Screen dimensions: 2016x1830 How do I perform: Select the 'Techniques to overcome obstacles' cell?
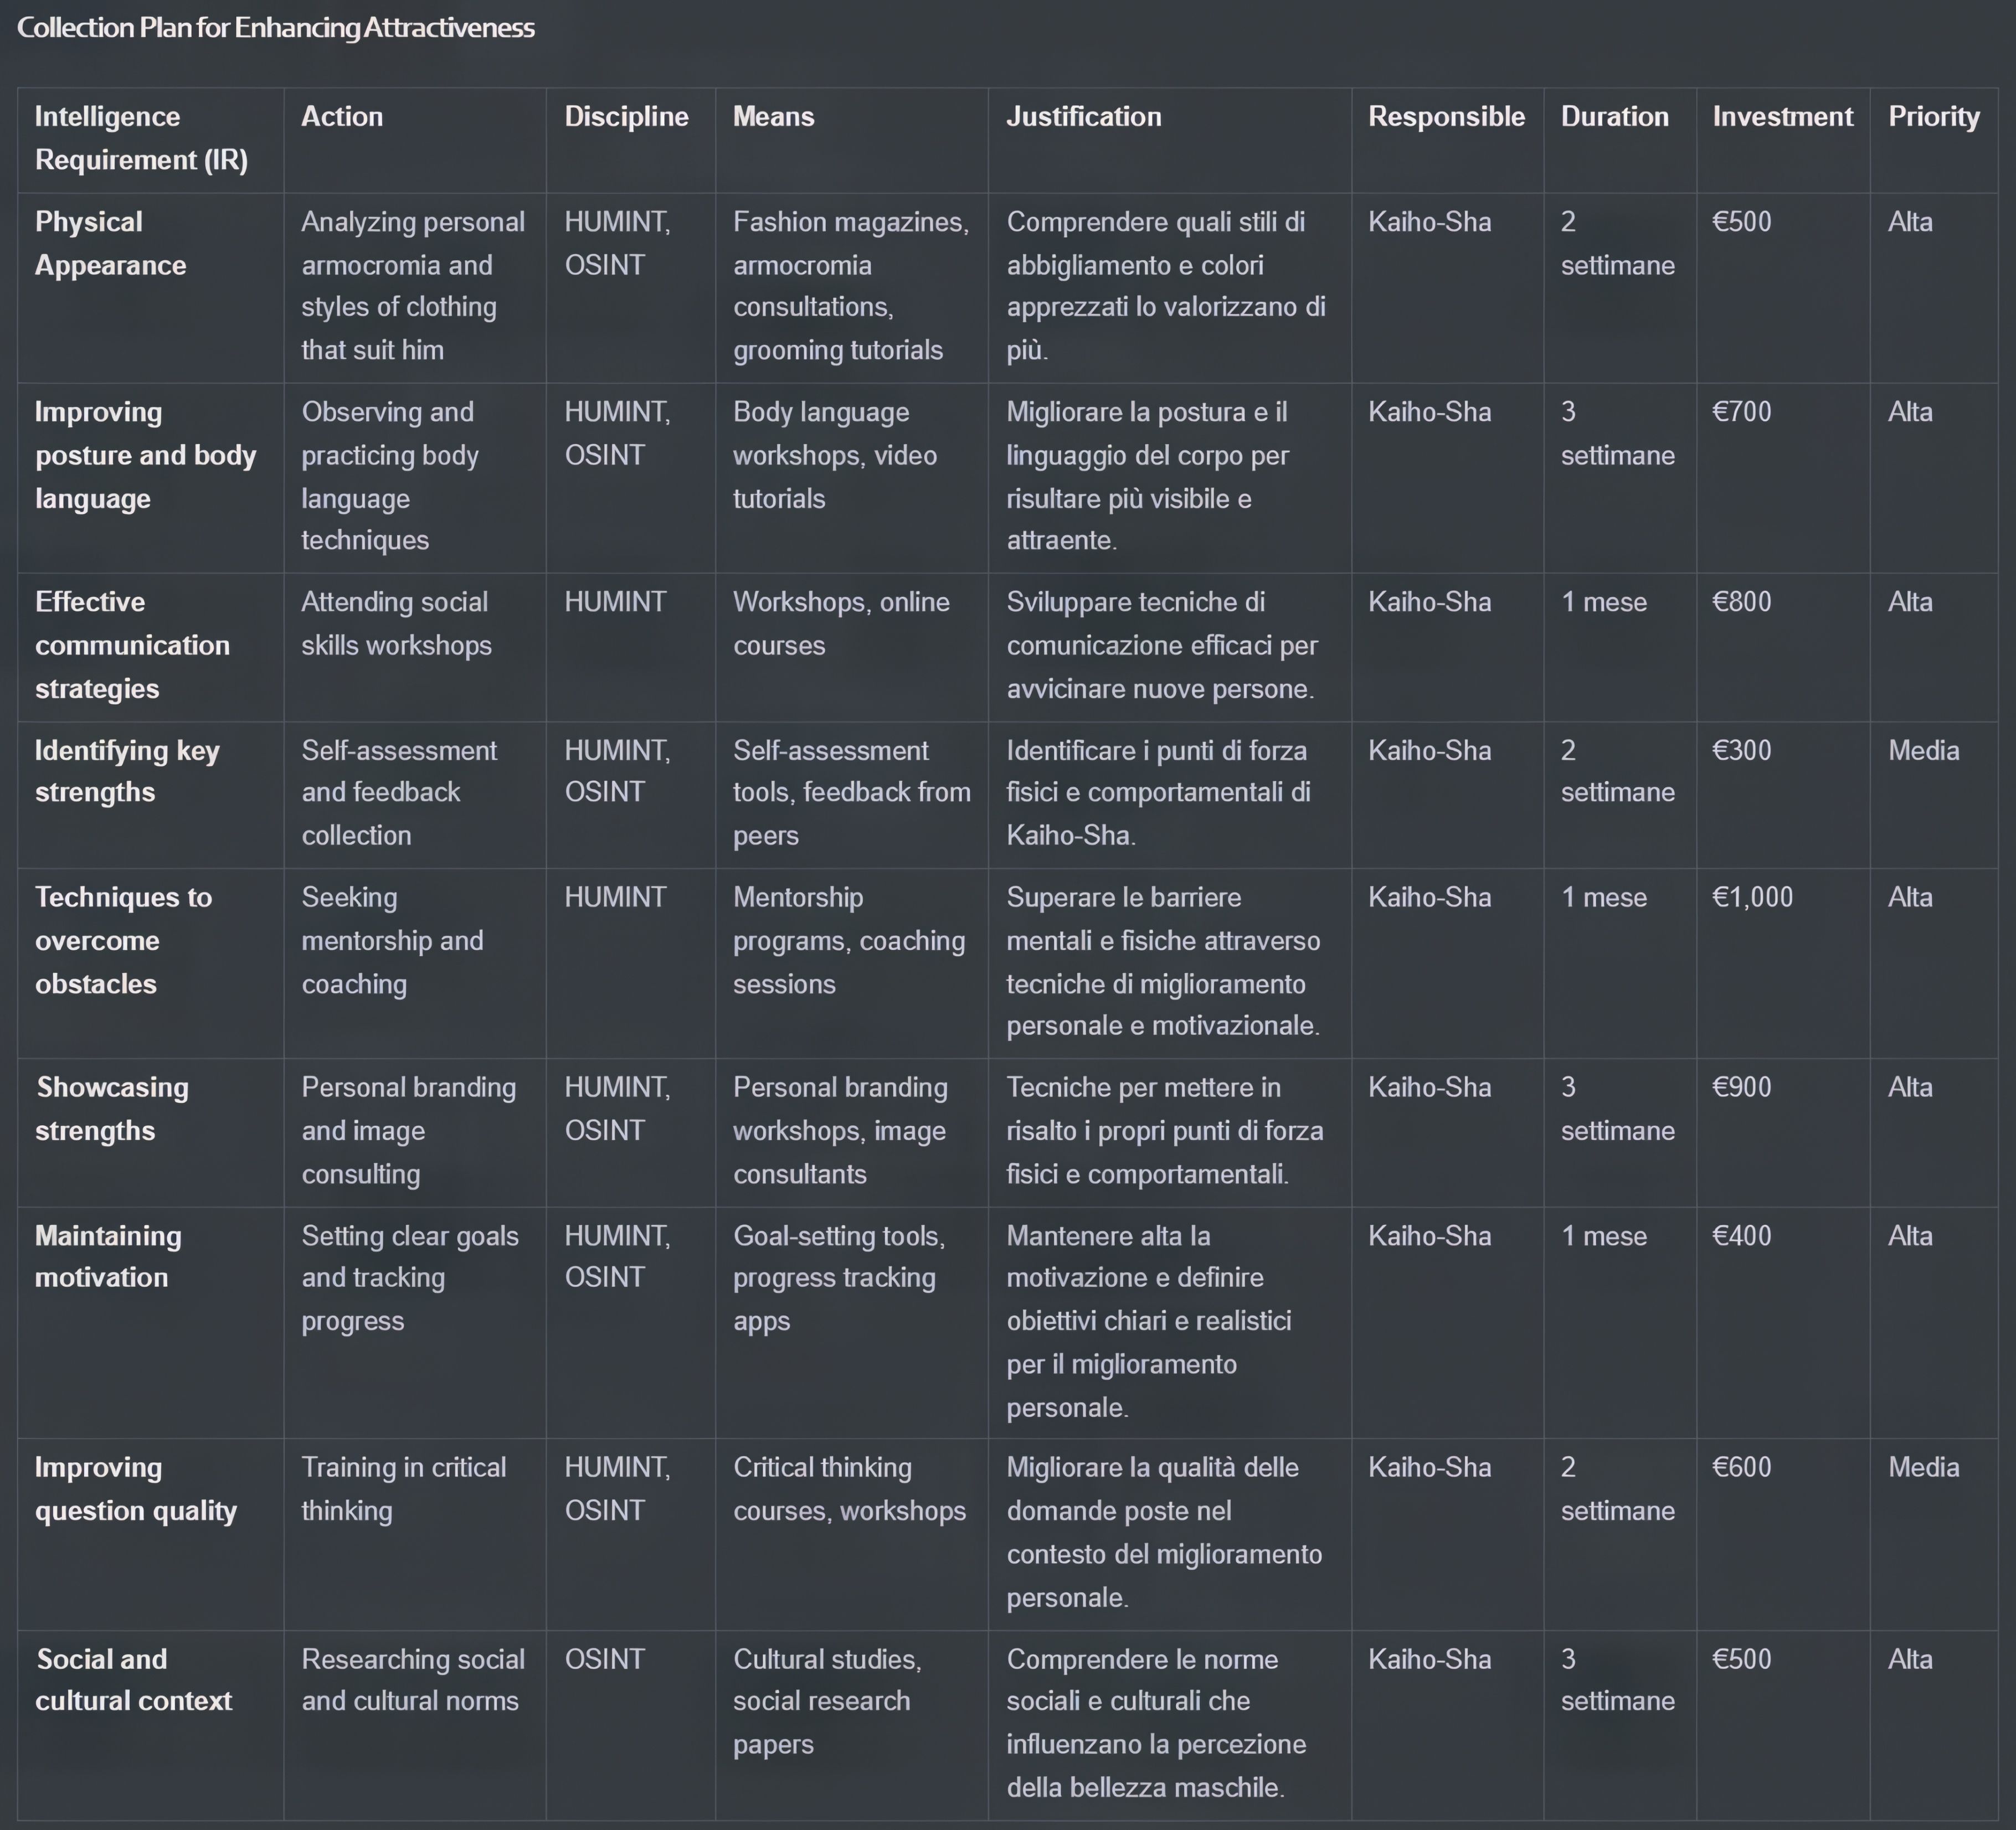click(x=123, y=940)
